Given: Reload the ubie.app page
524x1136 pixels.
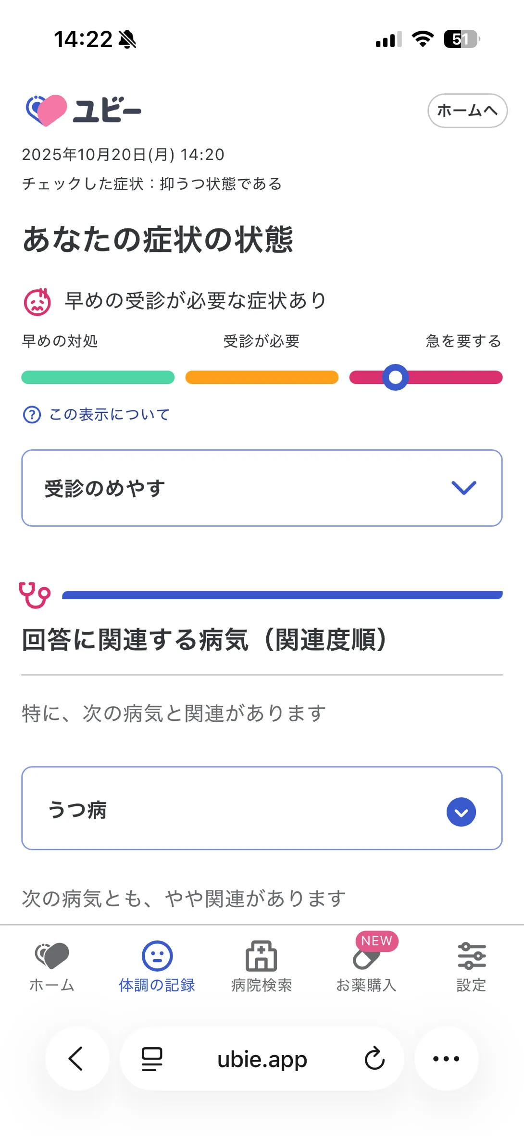Looking at the screenshot, I should click(x=374, y=1059).
